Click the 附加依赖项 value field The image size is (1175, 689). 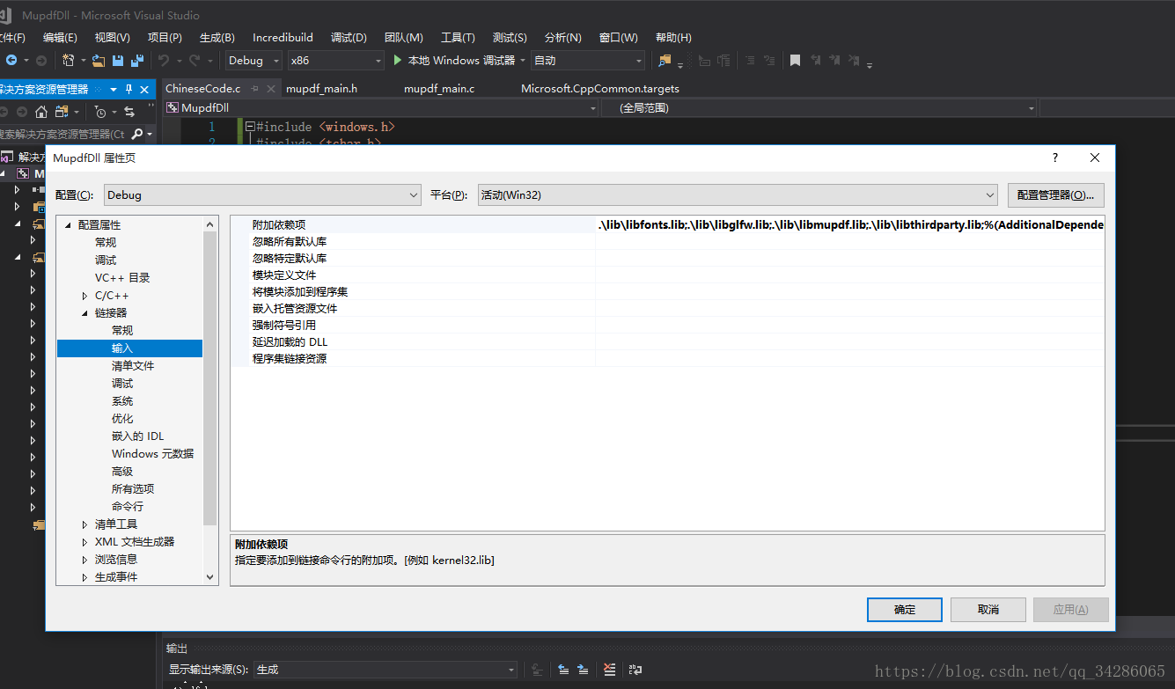tap(849, 225)
